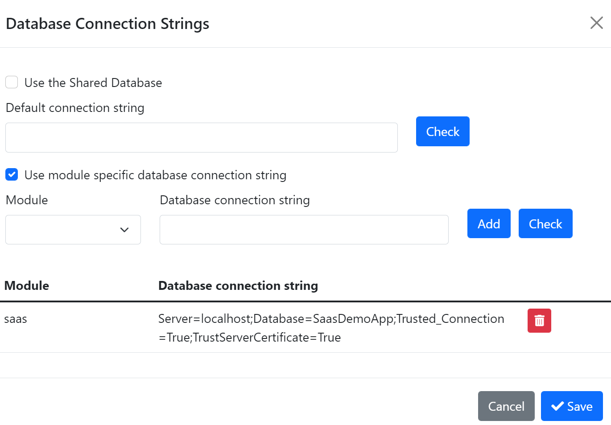
Task: Cancel the connection strings dialog
Action: click(506, 406)
